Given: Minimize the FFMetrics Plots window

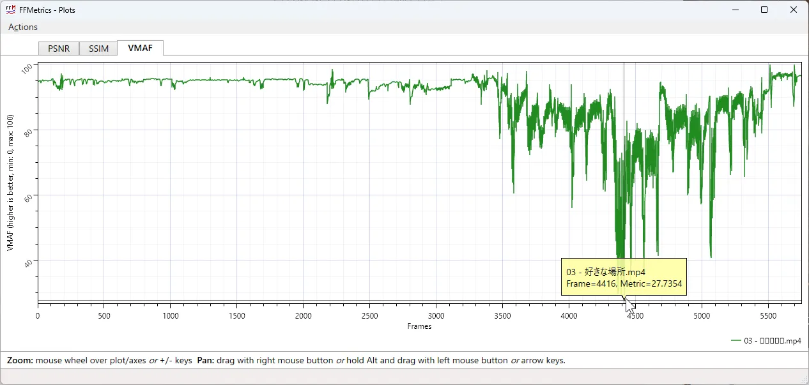Looking at the screenshot, I should [735, 10].
